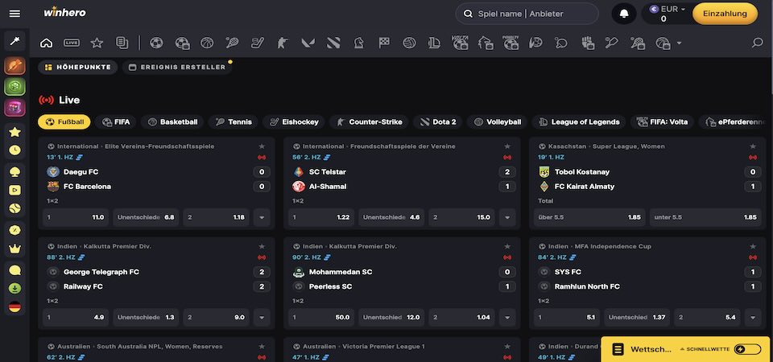773x362 pixels.
Task: Favorite the SYS FC match
Action: pos(753,246)
